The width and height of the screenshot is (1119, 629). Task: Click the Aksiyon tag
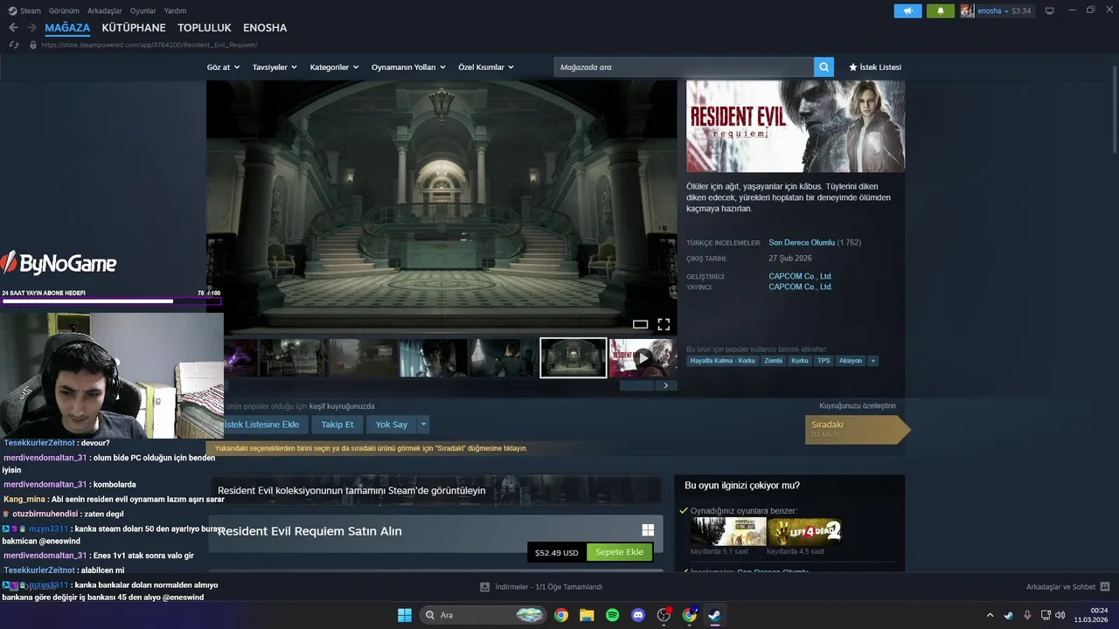850,361
